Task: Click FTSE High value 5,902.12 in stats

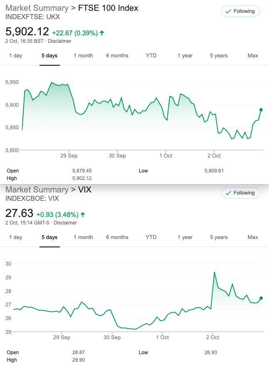Action: point(82,178)
